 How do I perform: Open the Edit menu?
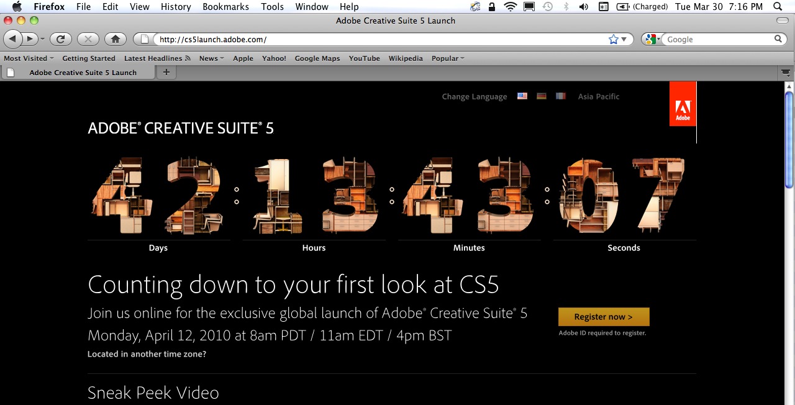[x=111, y=7]
